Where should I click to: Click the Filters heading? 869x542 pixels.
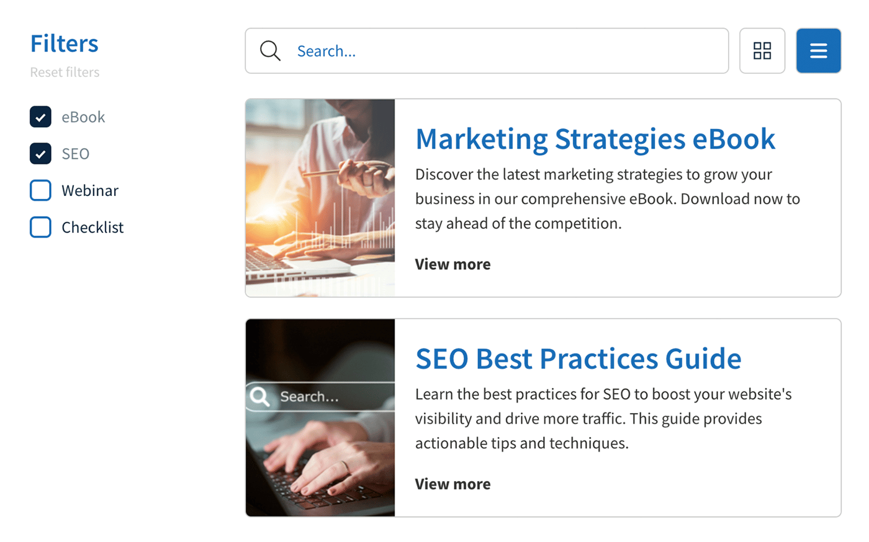coord(64,43)
